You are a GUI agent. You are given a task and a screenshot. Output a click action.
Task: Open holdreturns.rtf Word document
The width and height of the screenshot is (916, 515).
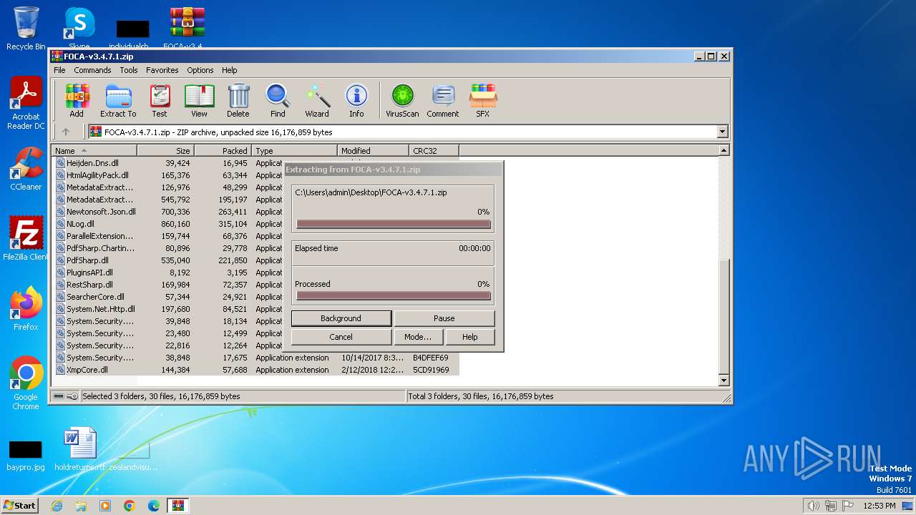tap(79, 449)
